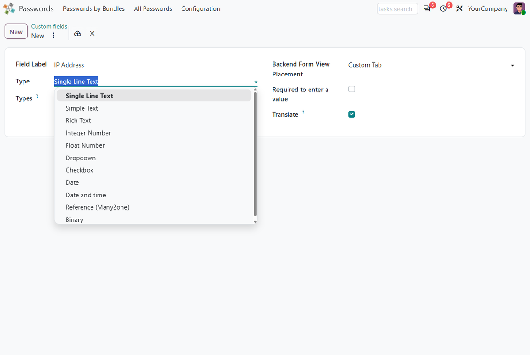Image resolution: width=530 pixels, height=355 pixels.
Task: Uncheck the Translate checkbox
Action: (351, 114)
